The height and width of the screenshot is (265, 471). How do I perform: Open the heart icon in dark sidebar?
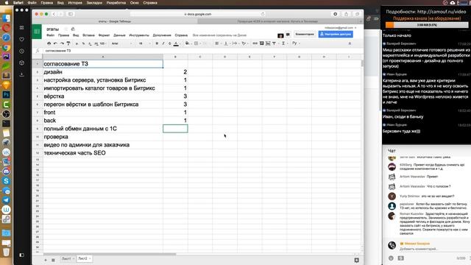pos(21,39)
